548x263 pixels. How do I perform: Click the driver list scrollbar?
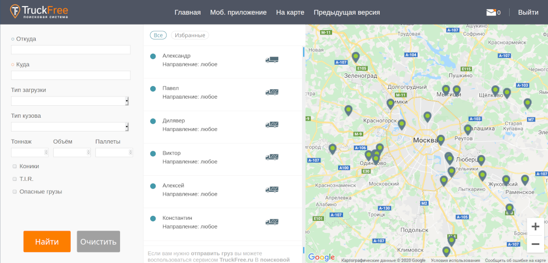click(304, 52)
